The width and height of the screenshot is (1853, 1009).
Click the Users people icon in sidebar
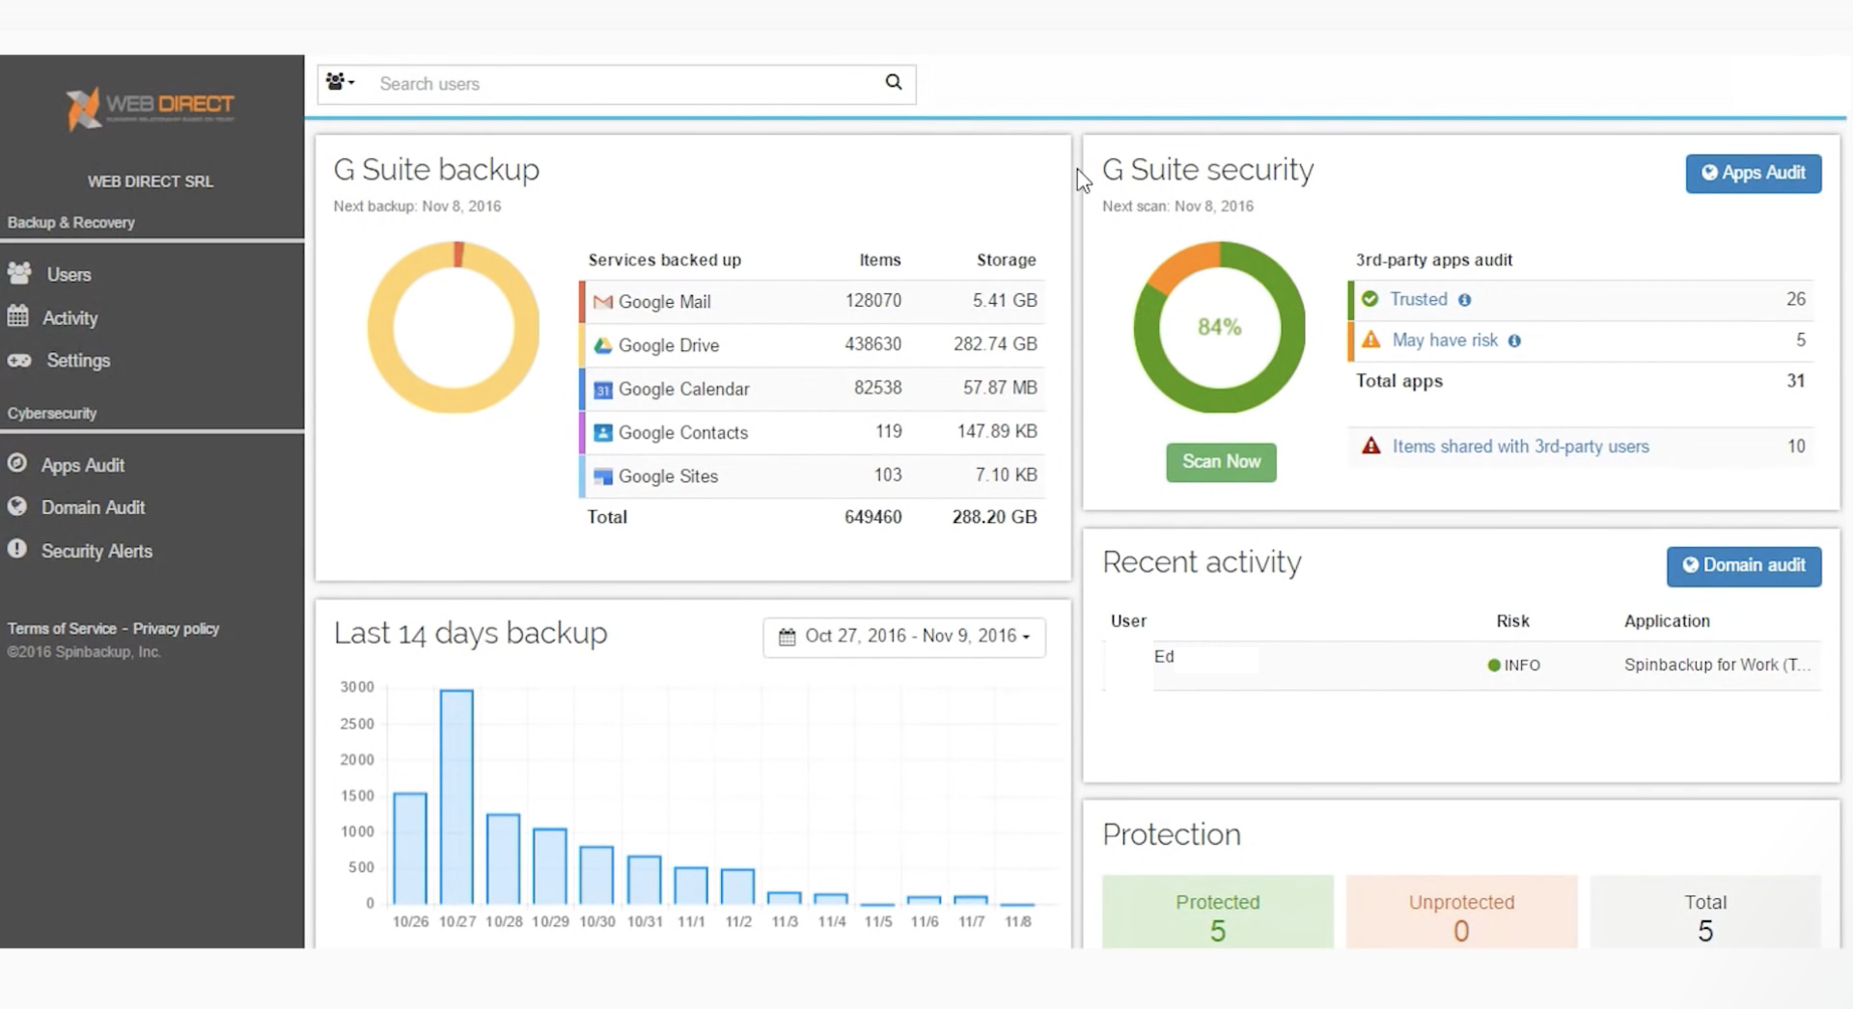point(19,273)
